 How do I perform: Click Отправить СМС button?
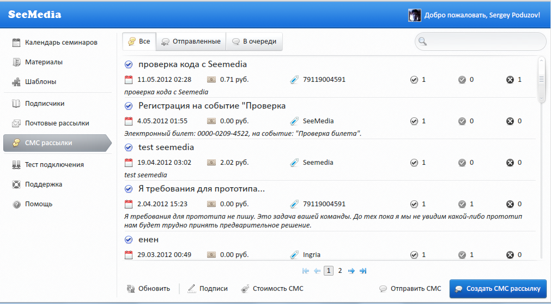[x=410, y=289]
